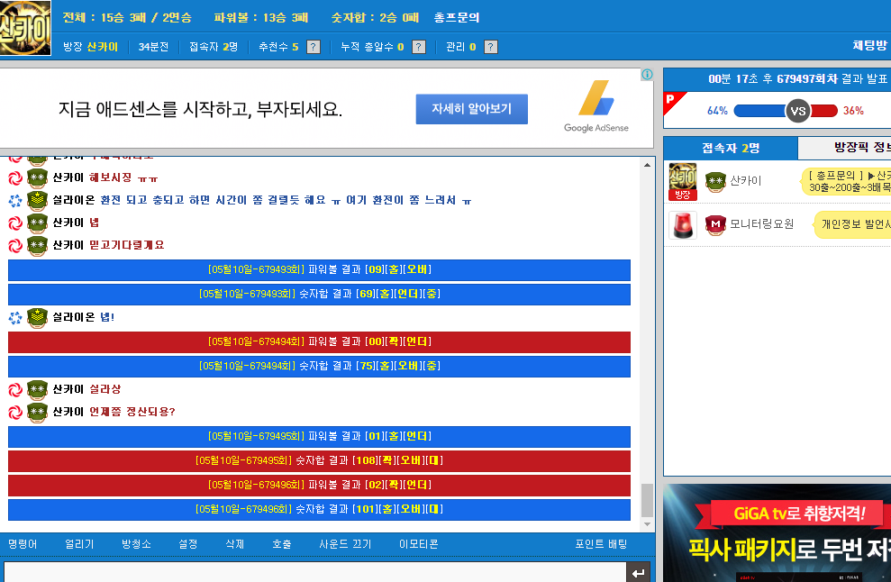Screen dimensions: 891x582
Task: Click the 산카이 방장 avatar in the user list
Action: (683, 181)
